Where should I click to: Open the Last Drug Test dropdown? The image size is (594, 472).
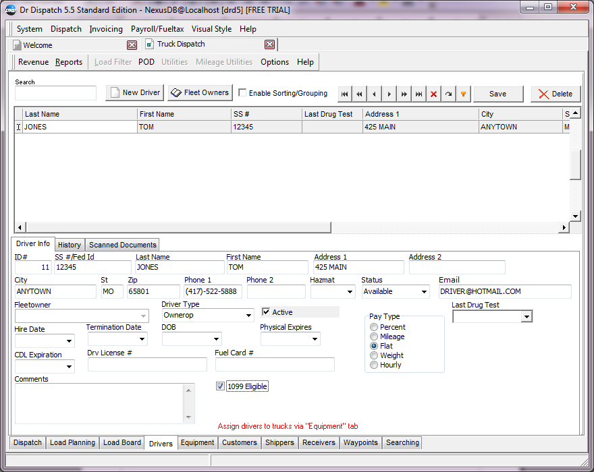tap(526, 317)
